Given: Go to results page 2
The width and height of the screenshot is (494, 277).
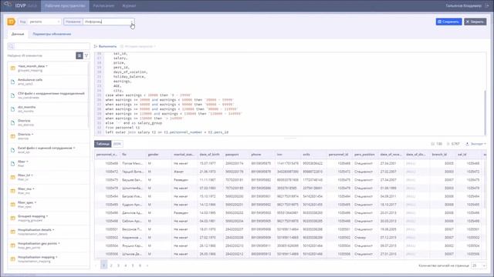Looking at the screenshot, I should click(x=111, y=265).
